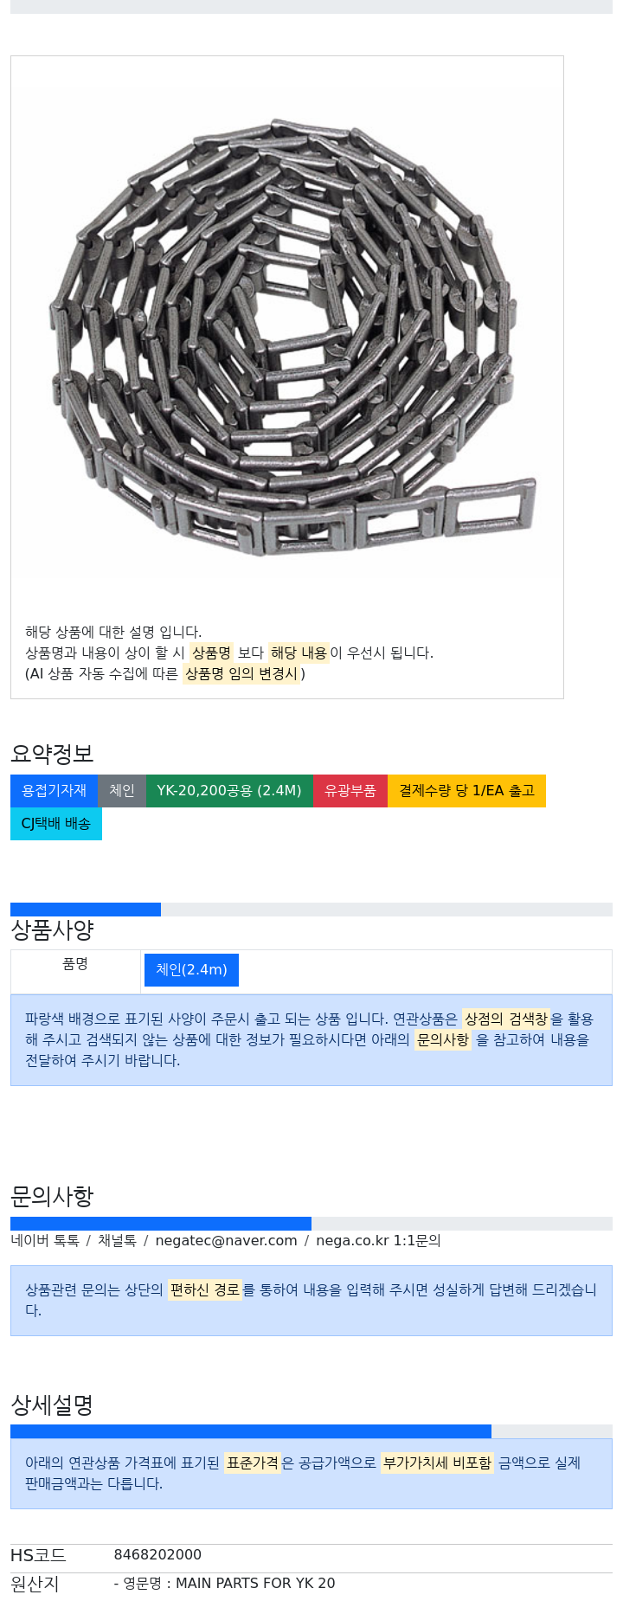623x1601 pixels.
Task: Open the YK-20,200공용 (2.4M) green tag
Action: (x=229, y=791)
